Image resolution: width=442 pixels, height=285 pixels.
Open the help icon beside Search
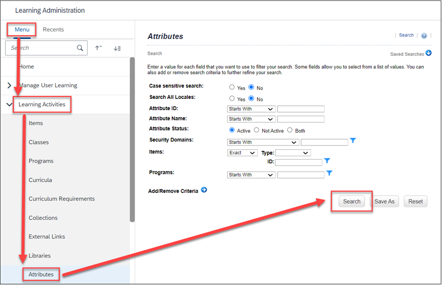tap(424, 35)
